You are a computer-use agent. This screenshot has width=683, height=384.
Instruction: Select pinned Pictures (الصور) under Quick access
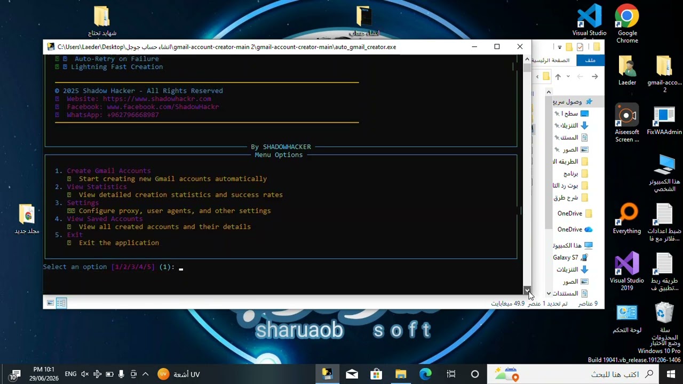[x=572, y=150]
